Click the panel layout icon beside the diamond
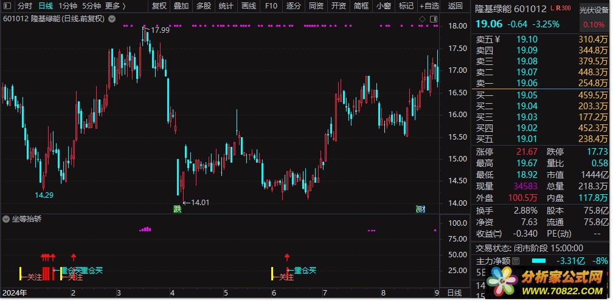Image resolution: width=613 pixels, height=301 pixels. pyautogui.click(x=432, y=19)
